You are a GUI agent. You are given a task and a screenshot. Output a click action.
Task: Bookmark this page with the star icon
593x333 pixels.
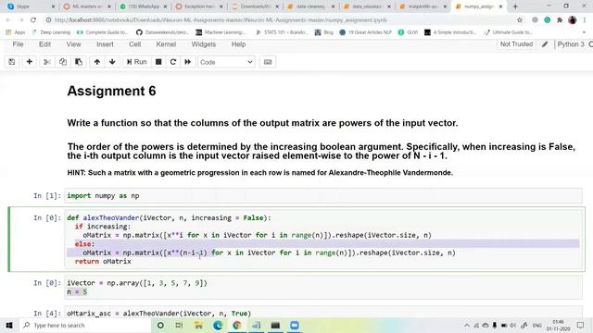pos(520,20)
